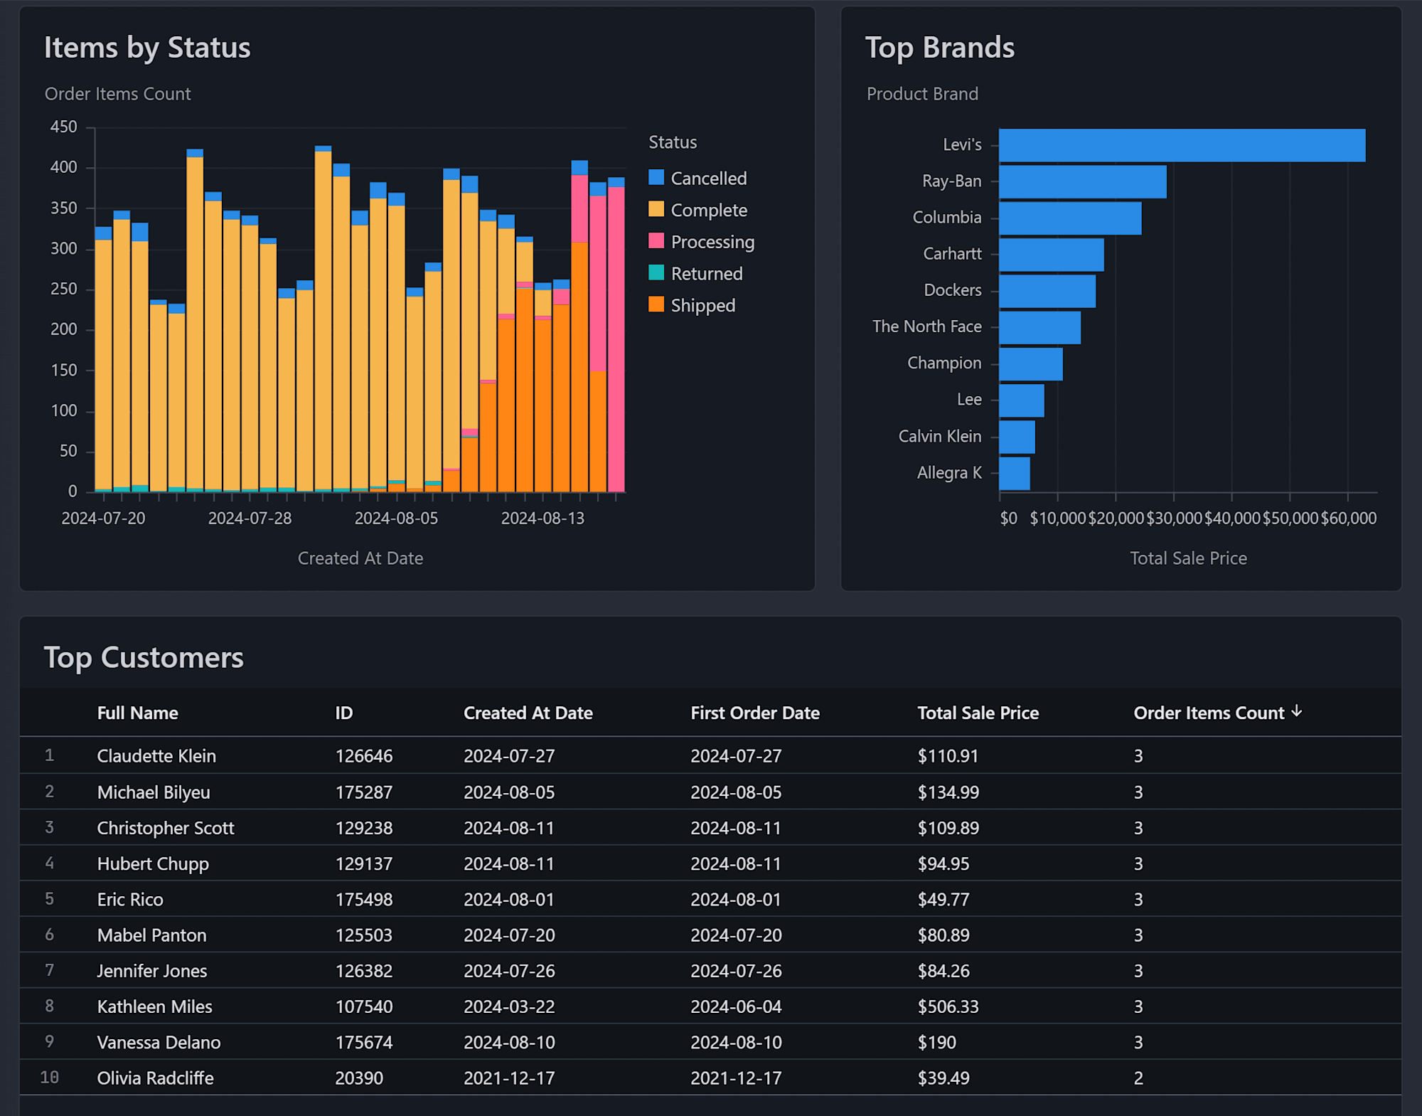Screen dimensions: 1422x1116
Task: Click the Cancelled legend color swatch
Action: 656,177
